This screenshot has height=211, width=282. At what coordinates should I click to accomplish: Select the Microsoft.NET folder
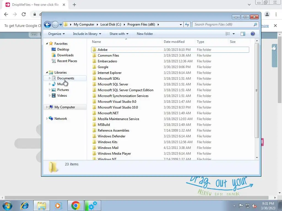tap(108, 113)
